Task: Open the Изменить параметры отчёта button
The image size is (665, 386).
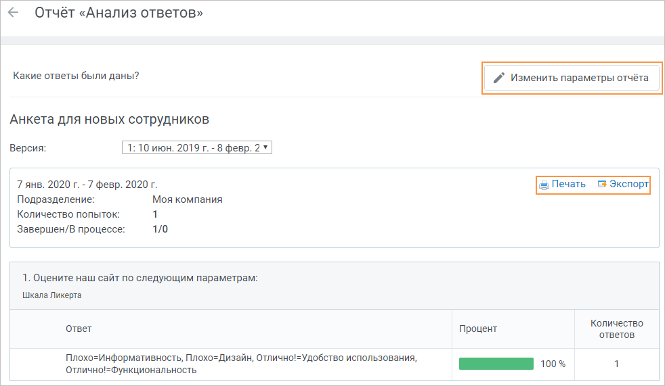Action: 572,78
